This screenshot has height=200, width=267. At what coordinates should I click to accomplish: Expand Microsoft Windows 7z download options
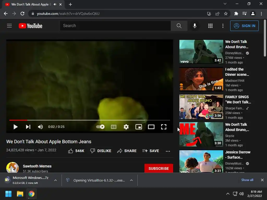click(56, 180)
